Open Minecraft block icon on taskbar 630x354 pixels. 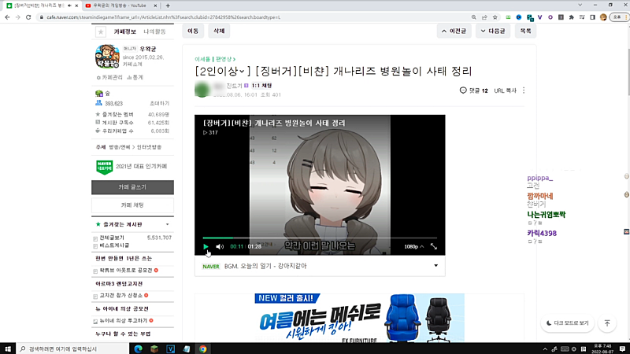[x=154, y=348]
